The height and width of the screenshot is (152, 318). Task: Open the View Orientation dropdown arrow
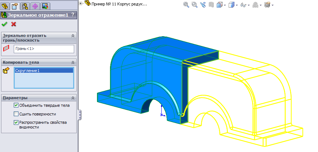[225, 5]
